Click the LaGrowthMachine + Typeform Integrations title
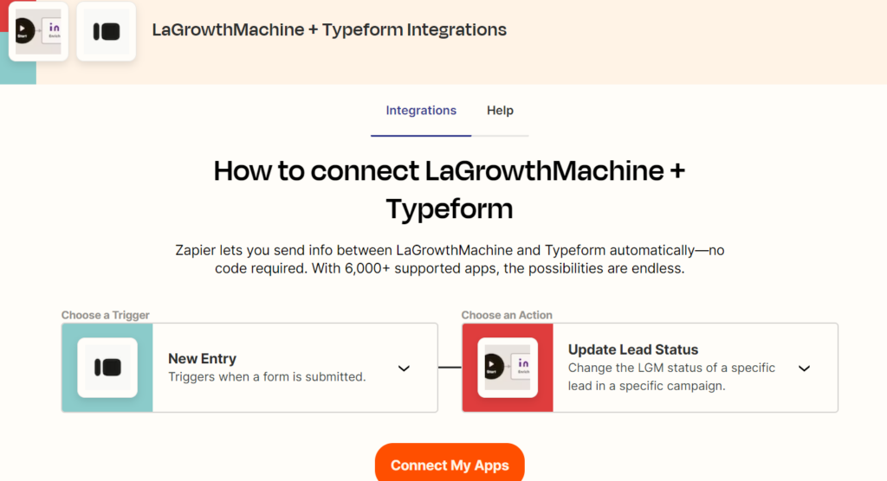Viewport: 887px width, 481px height. 329,29
